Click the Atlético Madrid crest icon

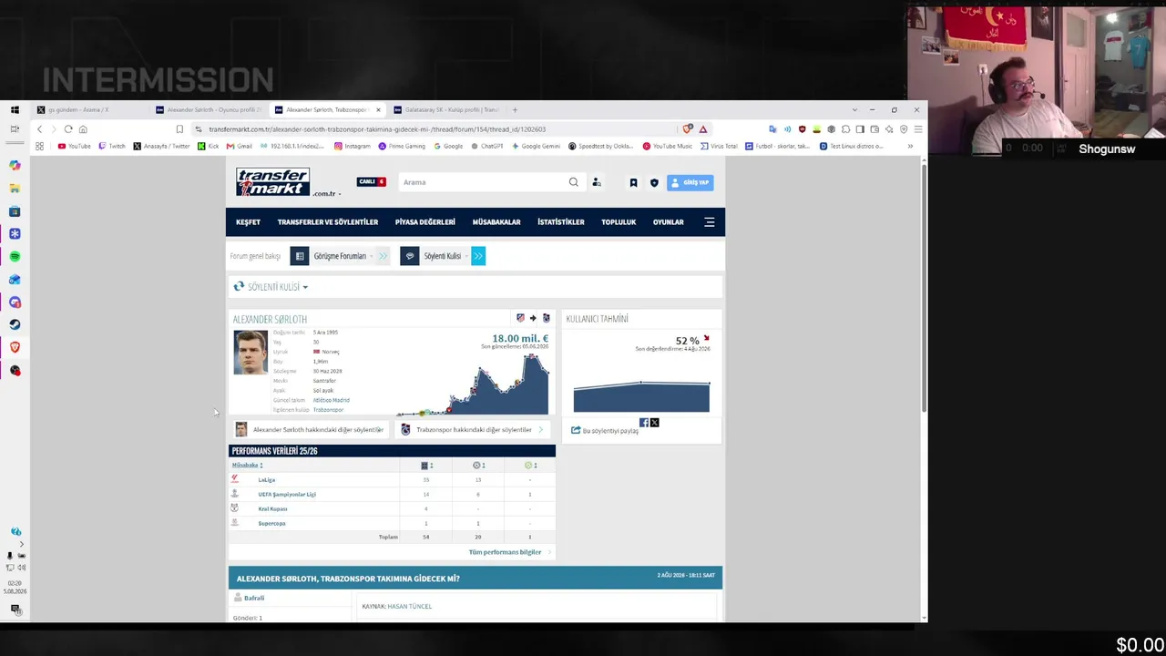520,318
